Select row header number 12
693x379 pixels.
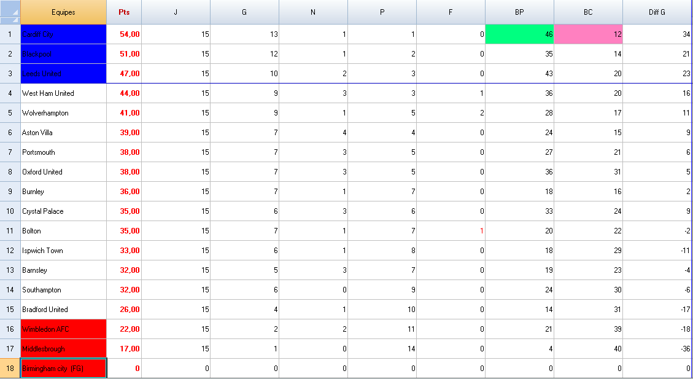[10, 250]
